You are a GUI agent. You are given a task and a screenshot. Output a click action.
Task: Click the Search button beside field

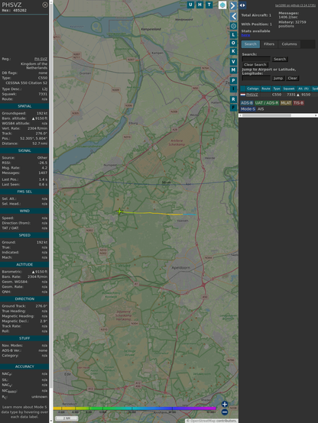click(280, 59)
